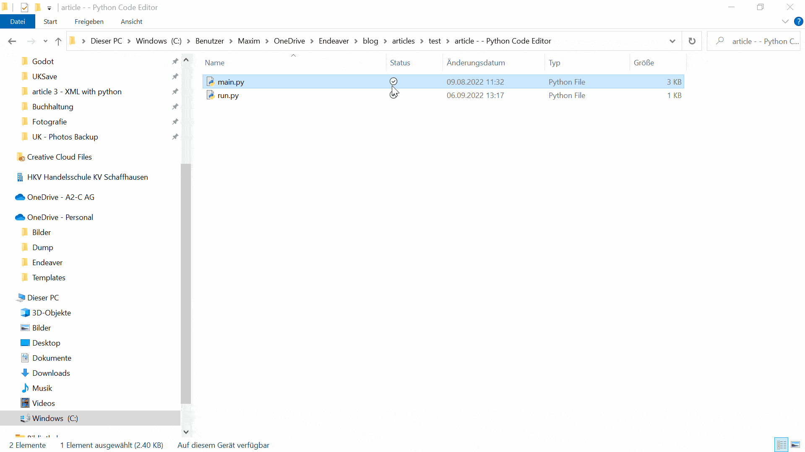Unpin the Godot folder from Quick Access

[x=175, y=62]
